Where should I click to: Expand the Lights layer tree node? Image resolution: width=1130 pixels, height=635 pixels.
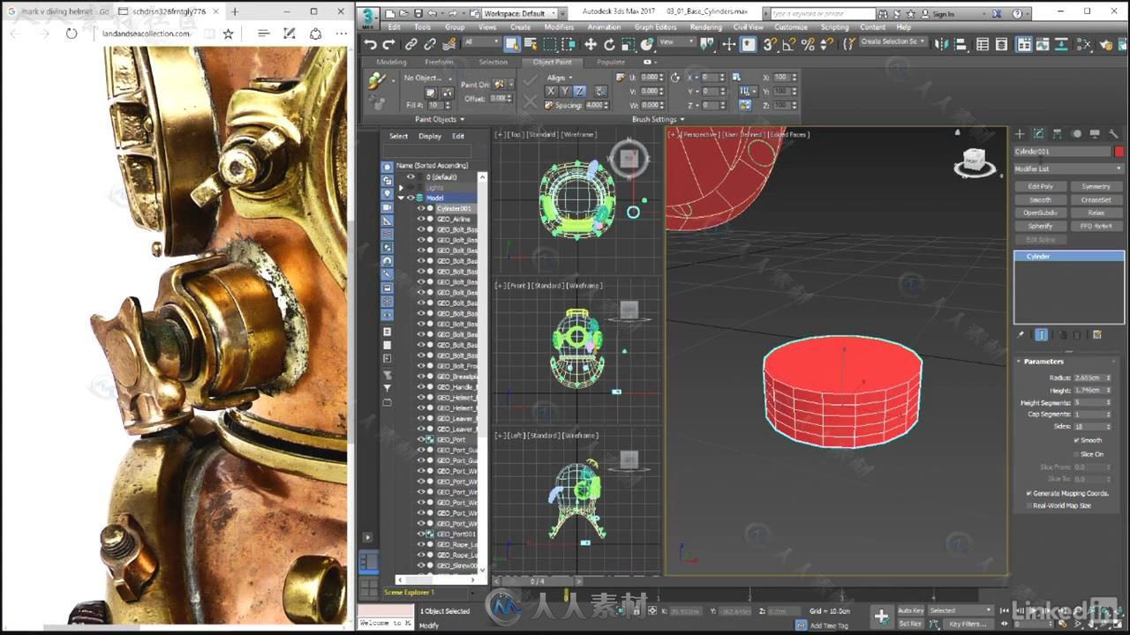coord(400,187)
